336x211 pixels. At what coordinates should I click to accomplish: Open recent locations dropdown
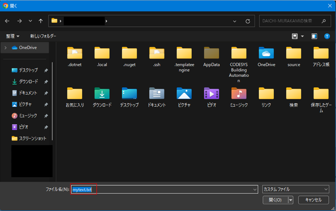30,21
